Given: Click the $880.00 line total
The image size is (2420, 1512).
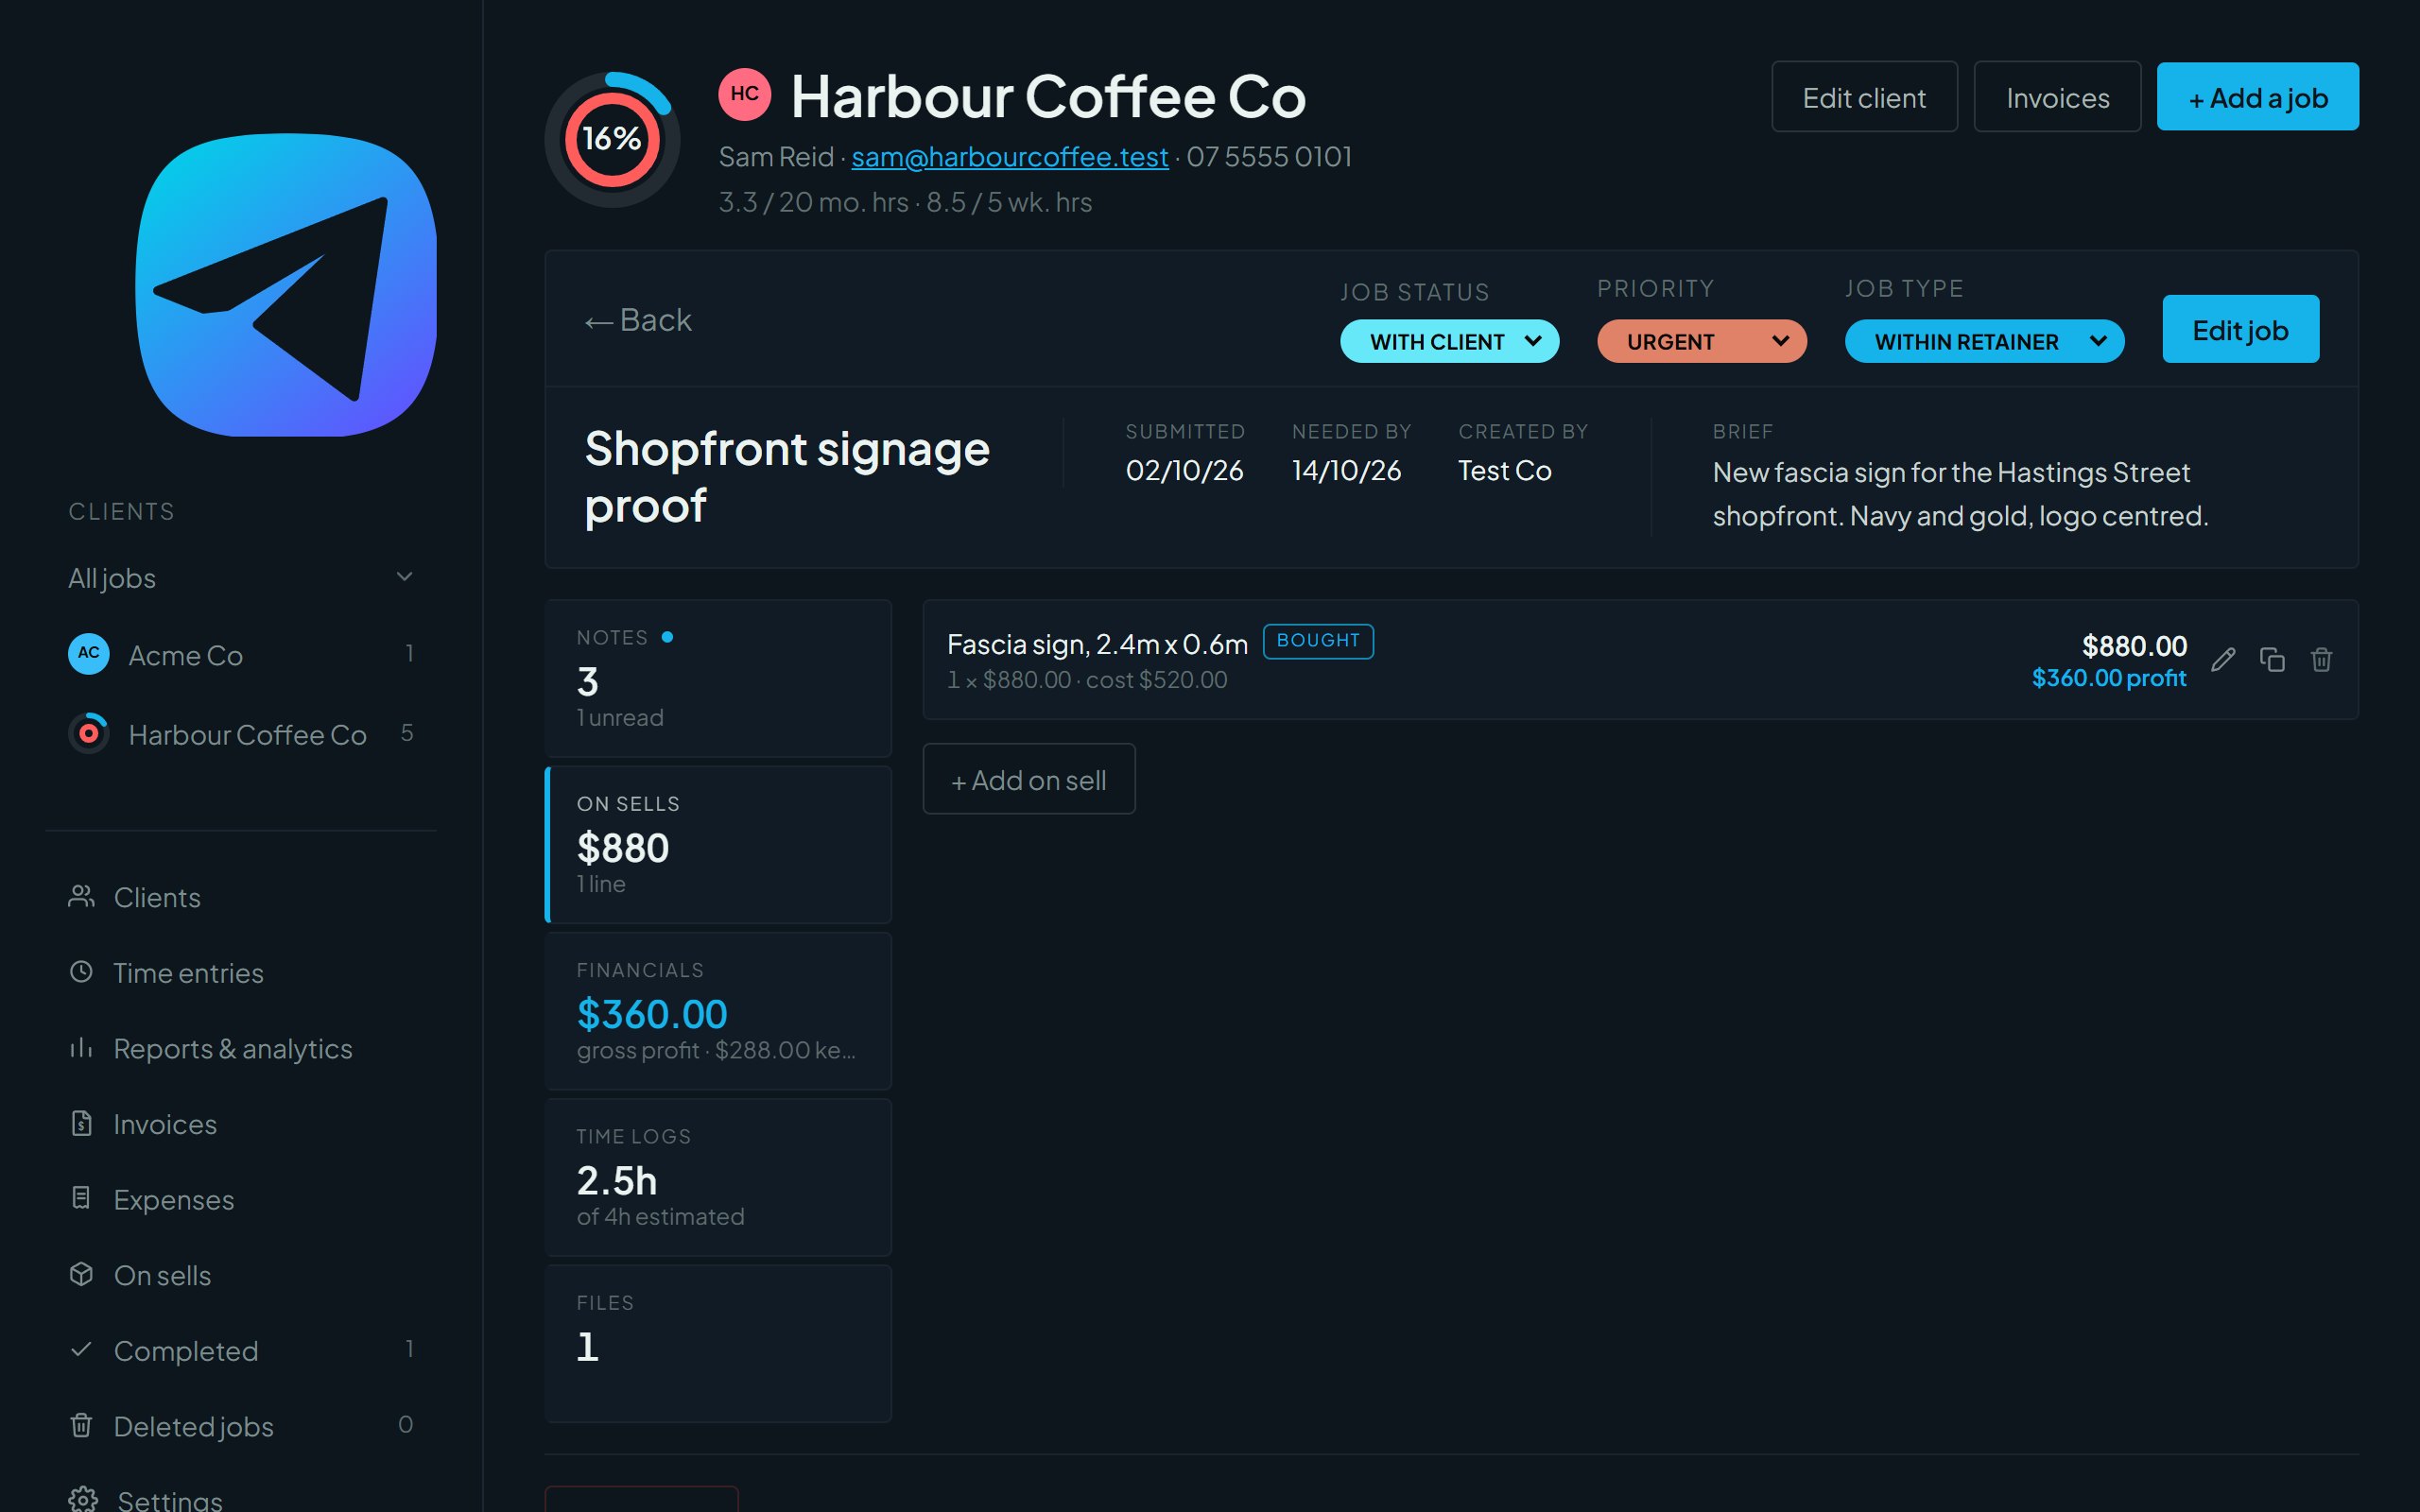Looking at the screenshot, I should tap(2134, 646).
